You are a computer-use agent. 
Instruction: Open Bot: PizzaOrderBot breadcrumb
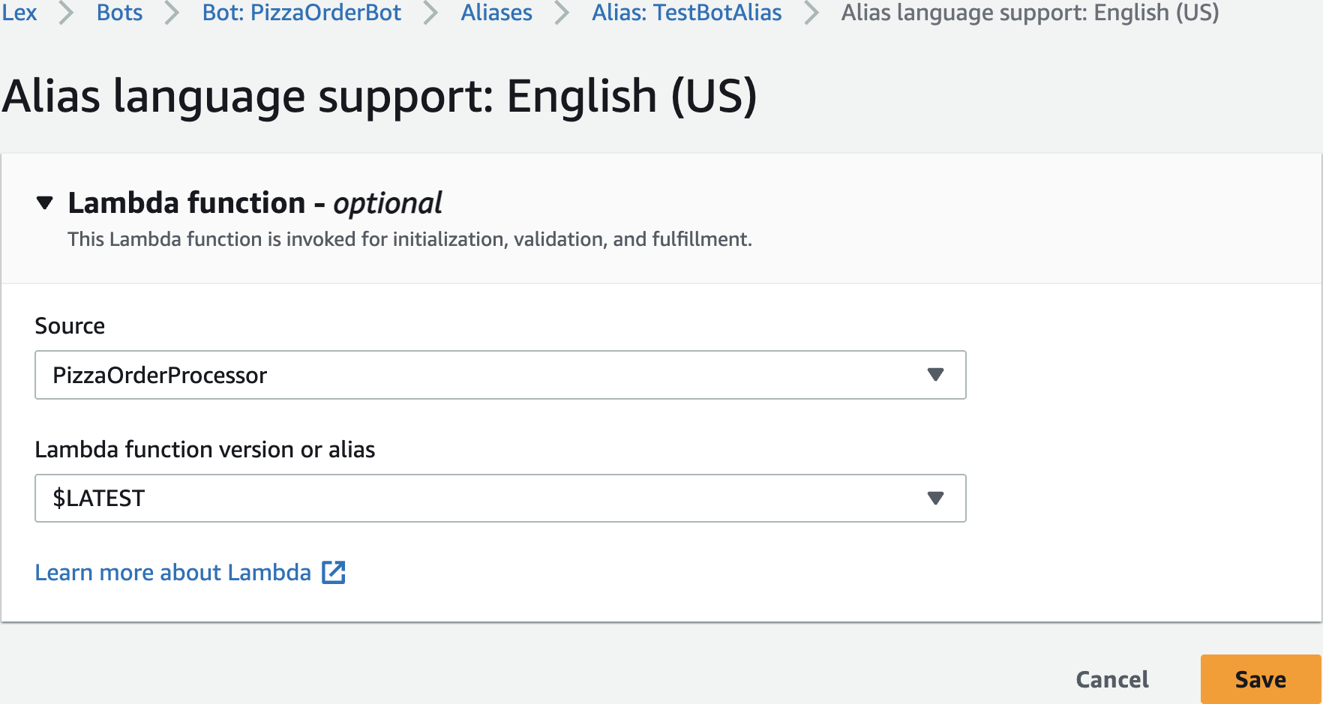tap(301, 13)
